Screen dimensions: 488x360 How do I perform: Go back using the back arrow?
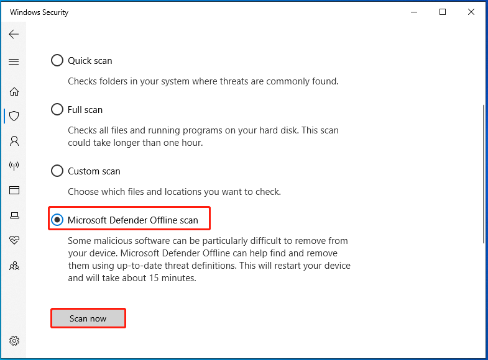pyautogui.click(x=14, y=34)
